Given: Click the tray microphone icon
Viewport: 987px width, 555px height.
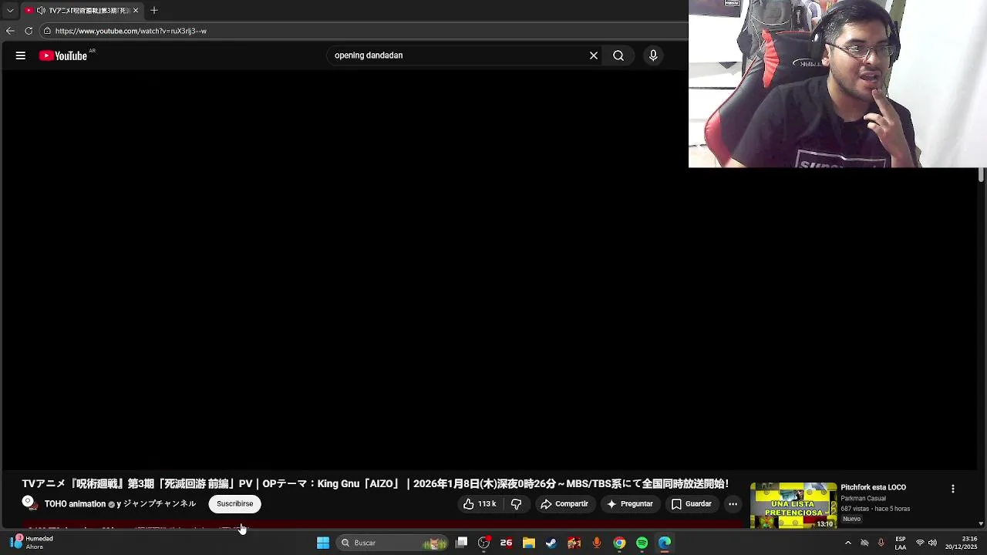Looking at the screenshot, I should tap(881, 543).
